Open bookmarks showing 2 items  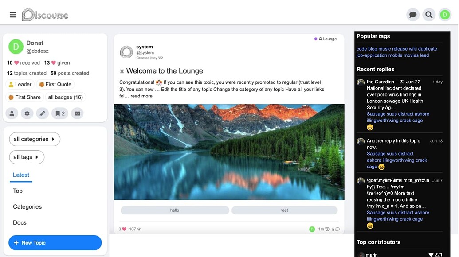[60, 113]
